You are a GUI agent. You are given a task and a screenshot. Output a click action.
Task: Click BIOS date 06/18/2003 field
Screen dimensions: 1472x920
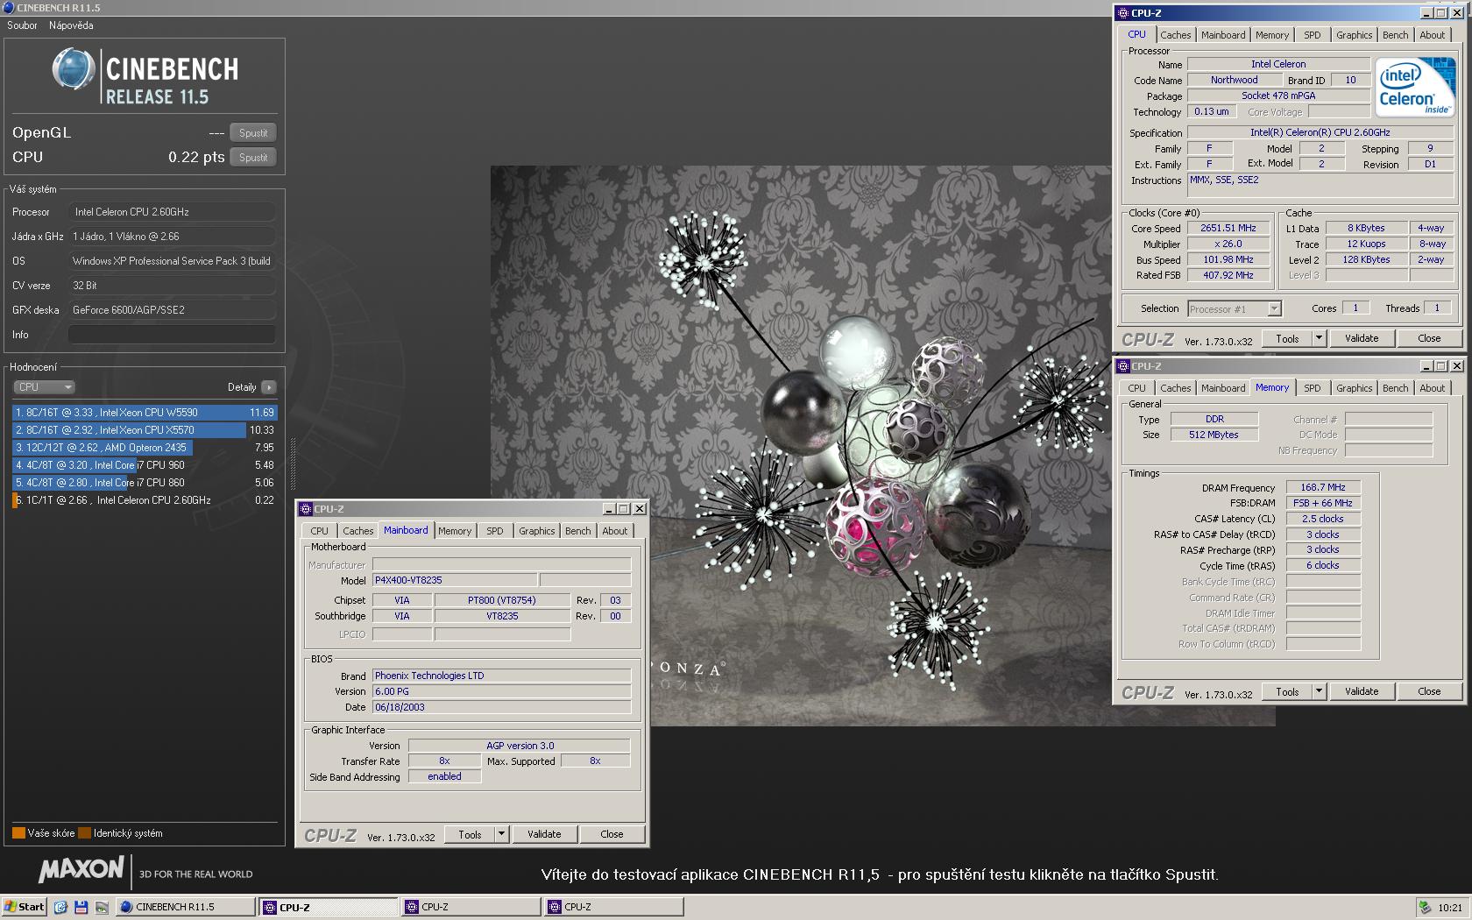[x=501, y=707]
